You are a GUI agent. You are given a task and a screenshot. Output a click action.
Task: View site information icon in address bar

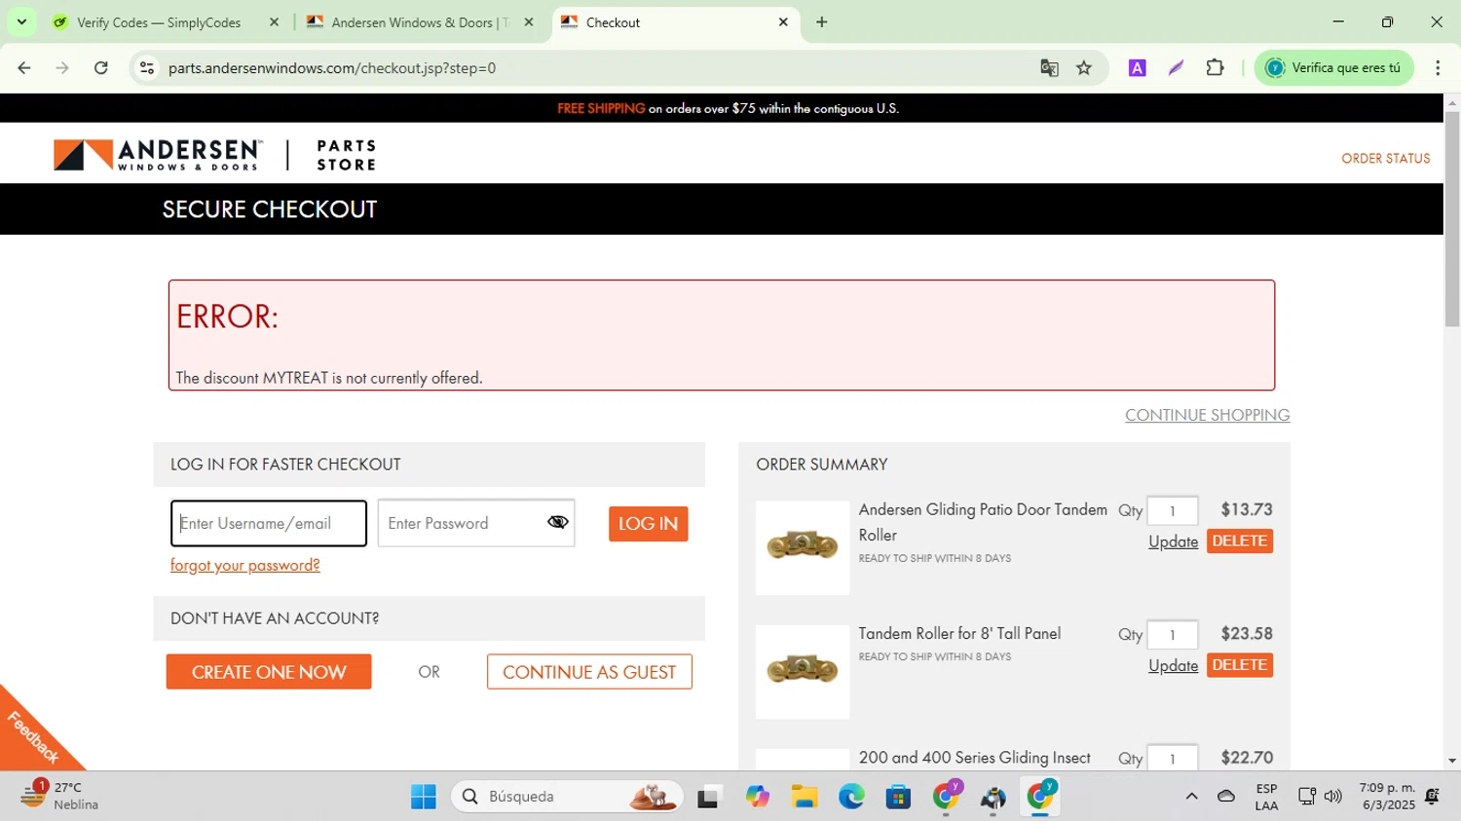pyautogui.click(x=147, y=68)
